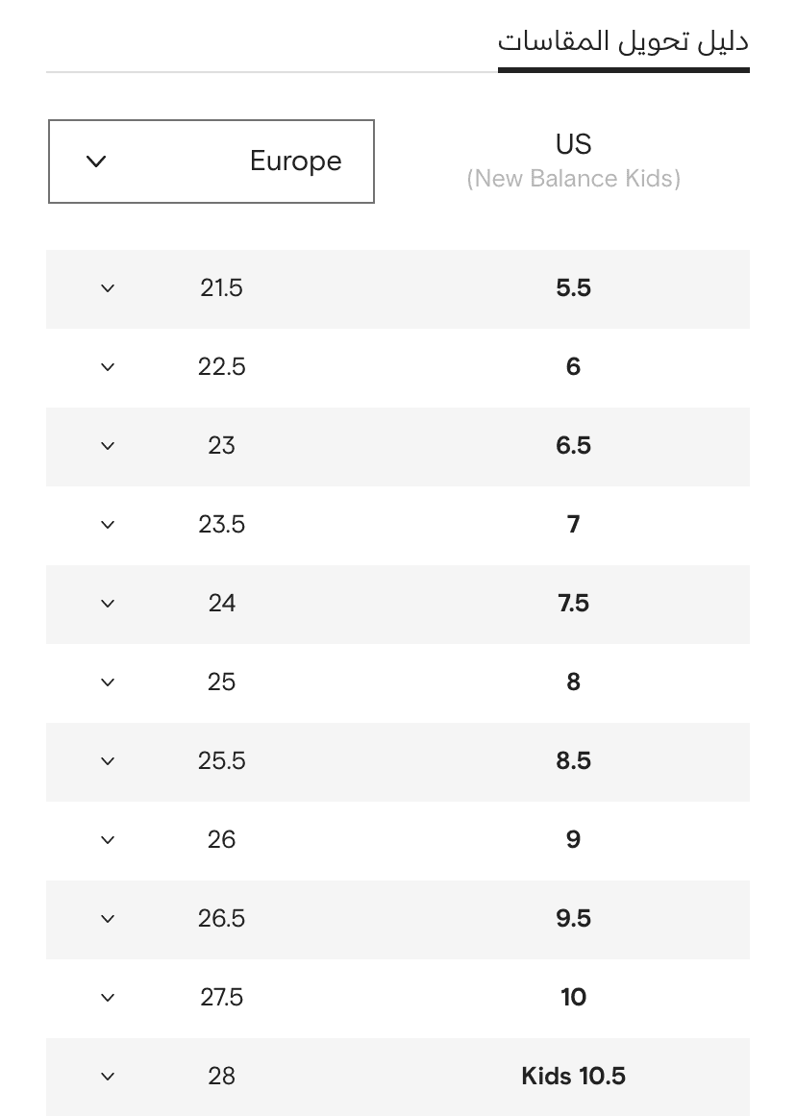Expand the chevron for Europe 27.5
The height and width of the screenshot is (1116, 796).
108,998
